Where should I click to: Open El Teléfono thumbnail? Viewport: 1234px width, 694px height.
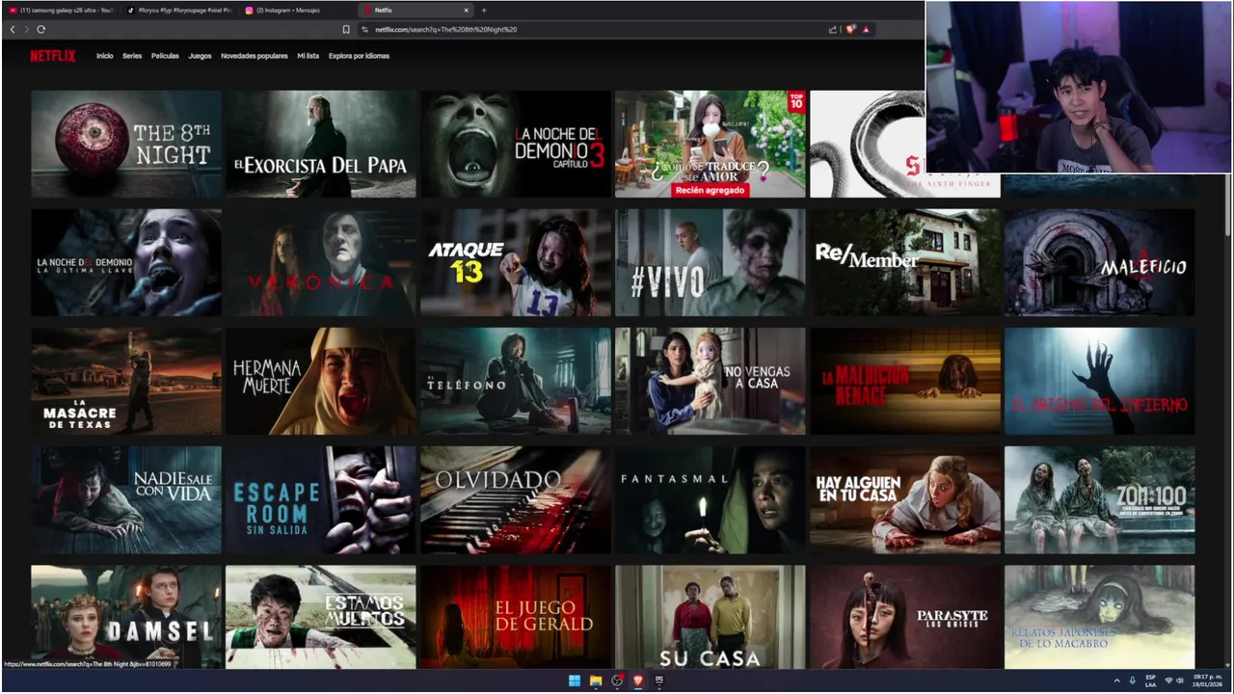516,381
